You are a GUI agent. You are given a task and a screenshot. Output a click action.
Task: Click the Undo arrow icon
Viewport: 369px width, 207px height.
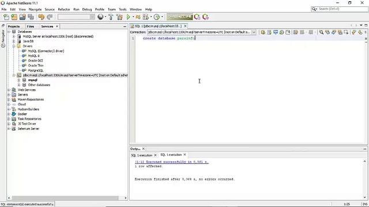(41, 17)
